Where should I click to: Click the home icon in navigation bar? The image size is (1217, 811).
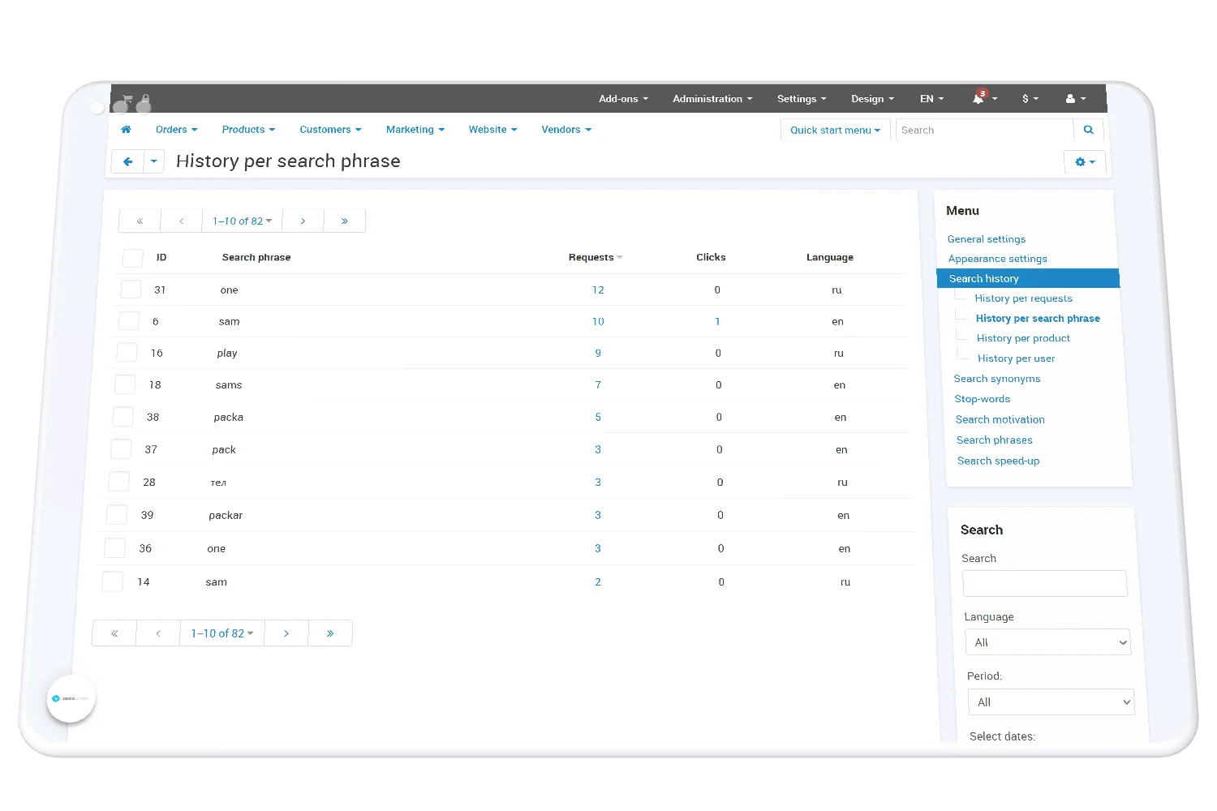126,130
